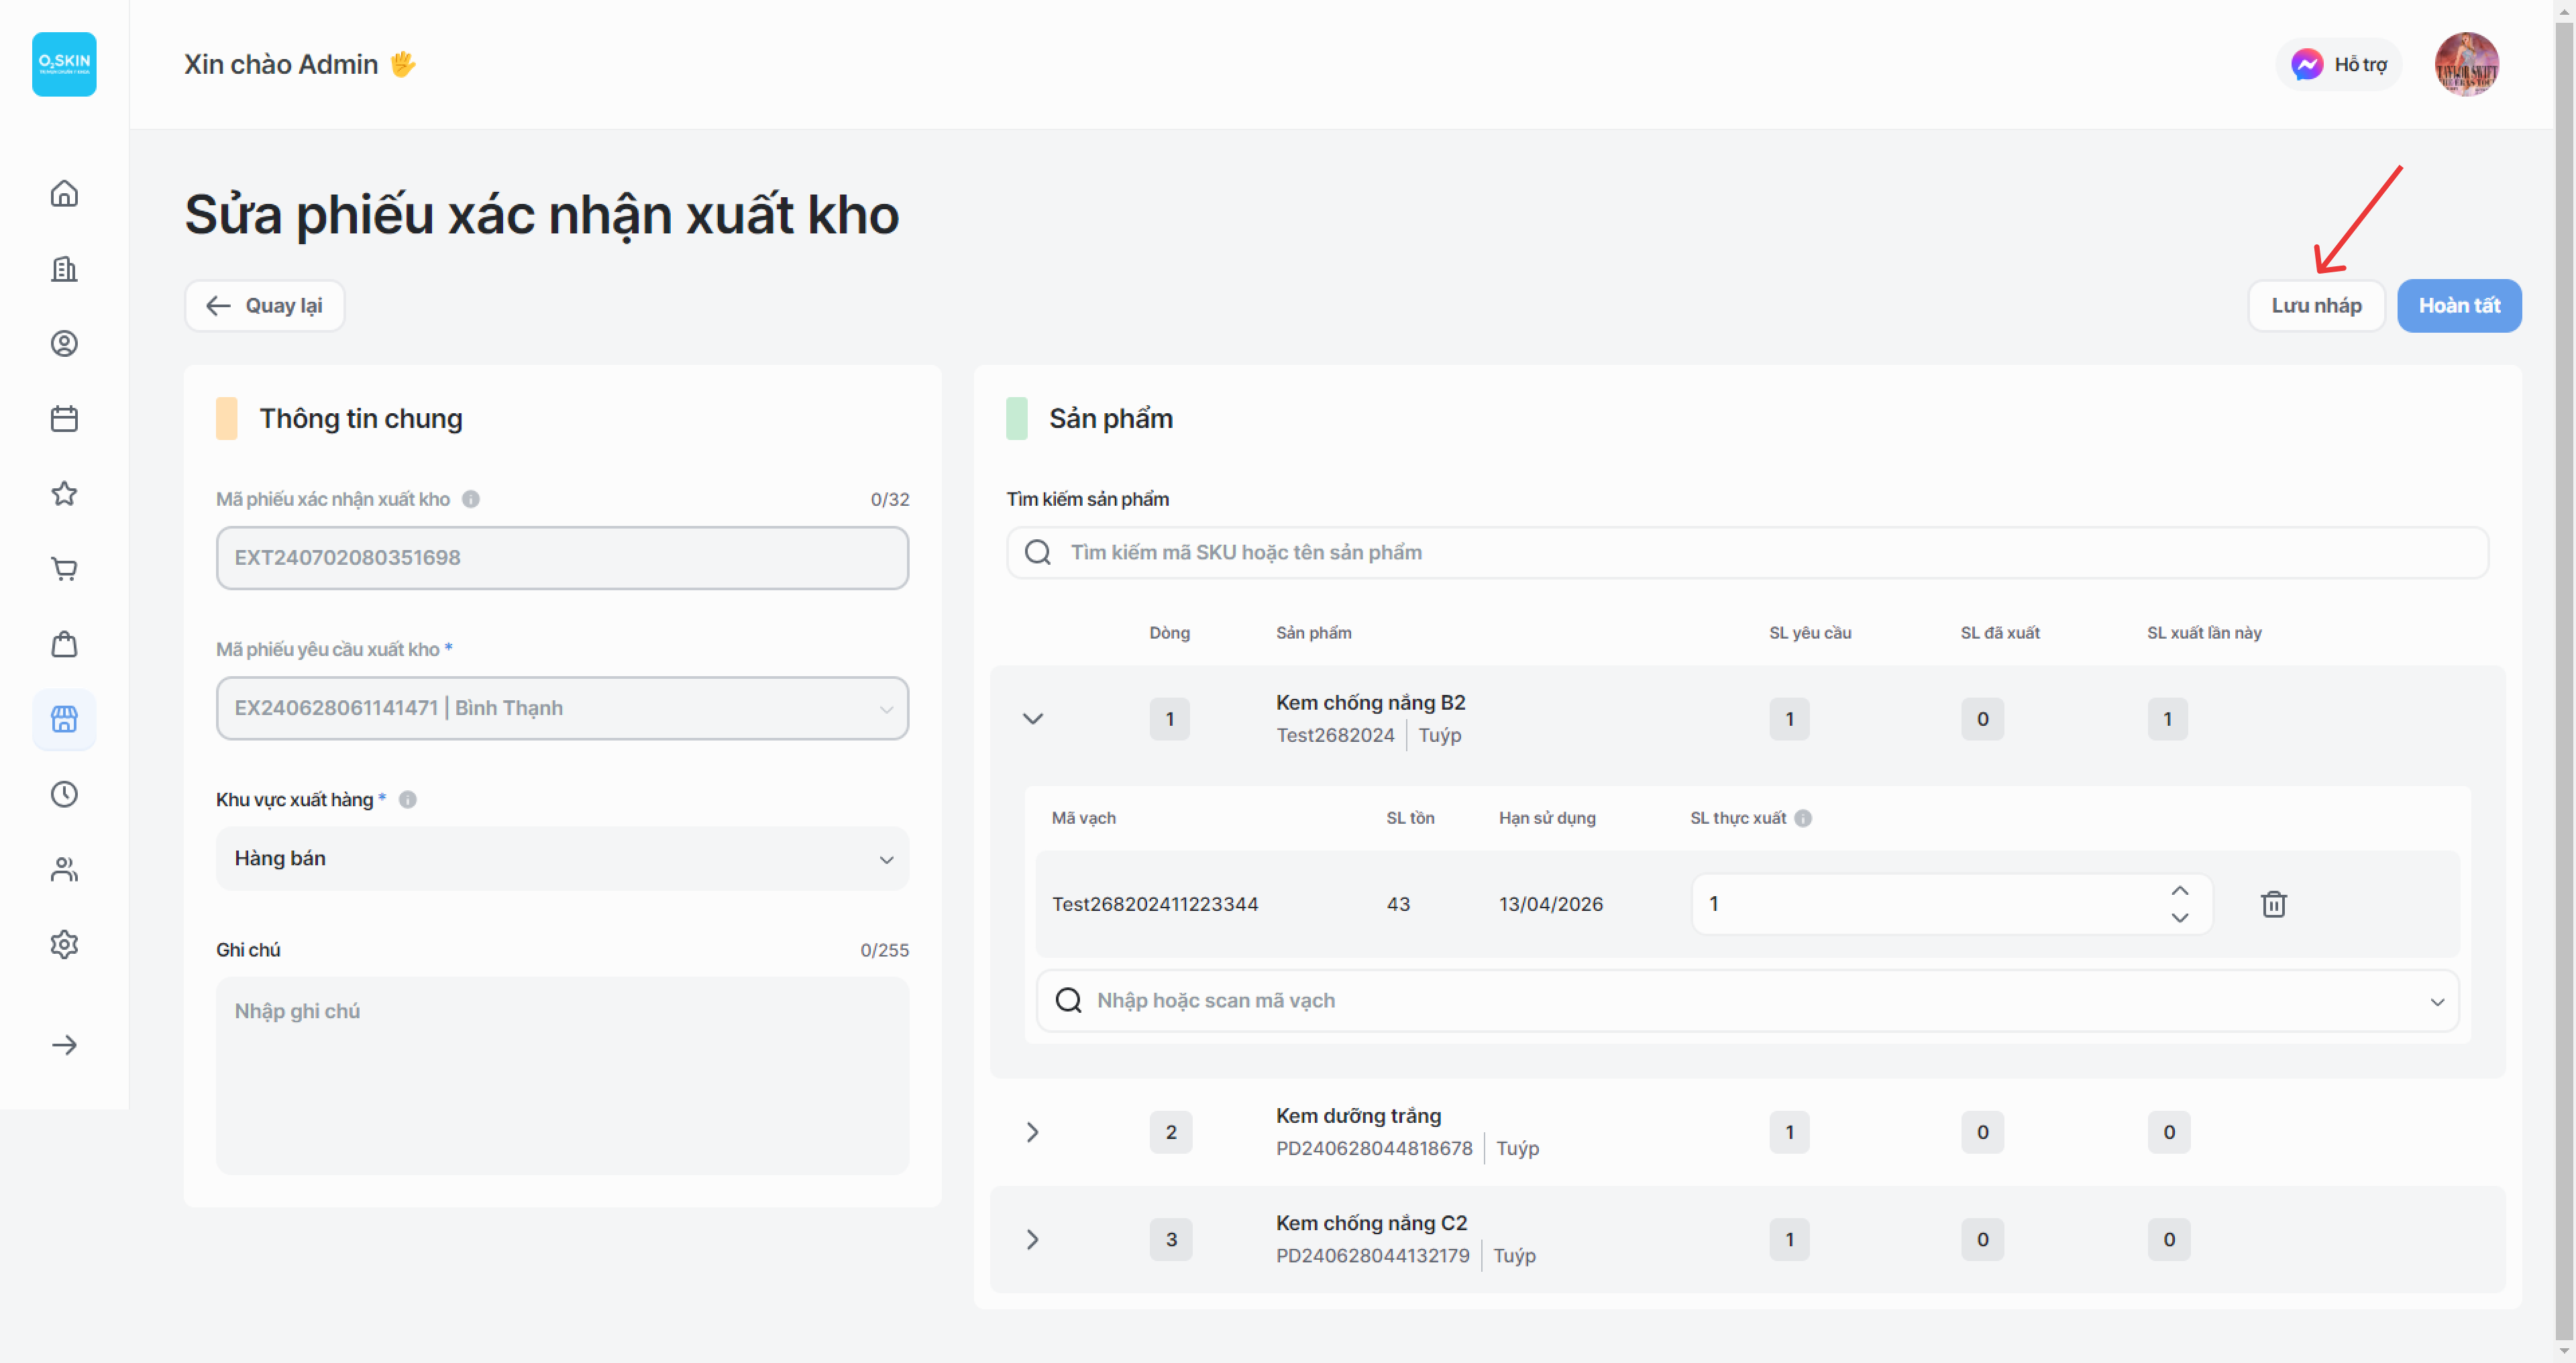Click the star icon in sidebar
The width and height of the screenshot is (2576, 1363).
click(64, 493)
